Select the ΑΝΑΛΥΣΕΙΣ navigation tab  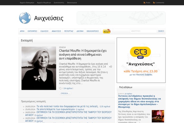(56, 31)
